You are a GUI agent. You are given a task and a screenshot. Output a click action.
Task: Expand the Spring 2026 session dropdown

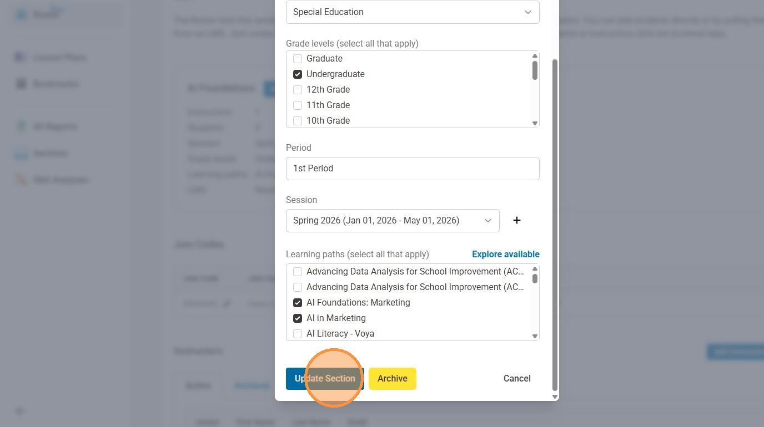[392, 221]
